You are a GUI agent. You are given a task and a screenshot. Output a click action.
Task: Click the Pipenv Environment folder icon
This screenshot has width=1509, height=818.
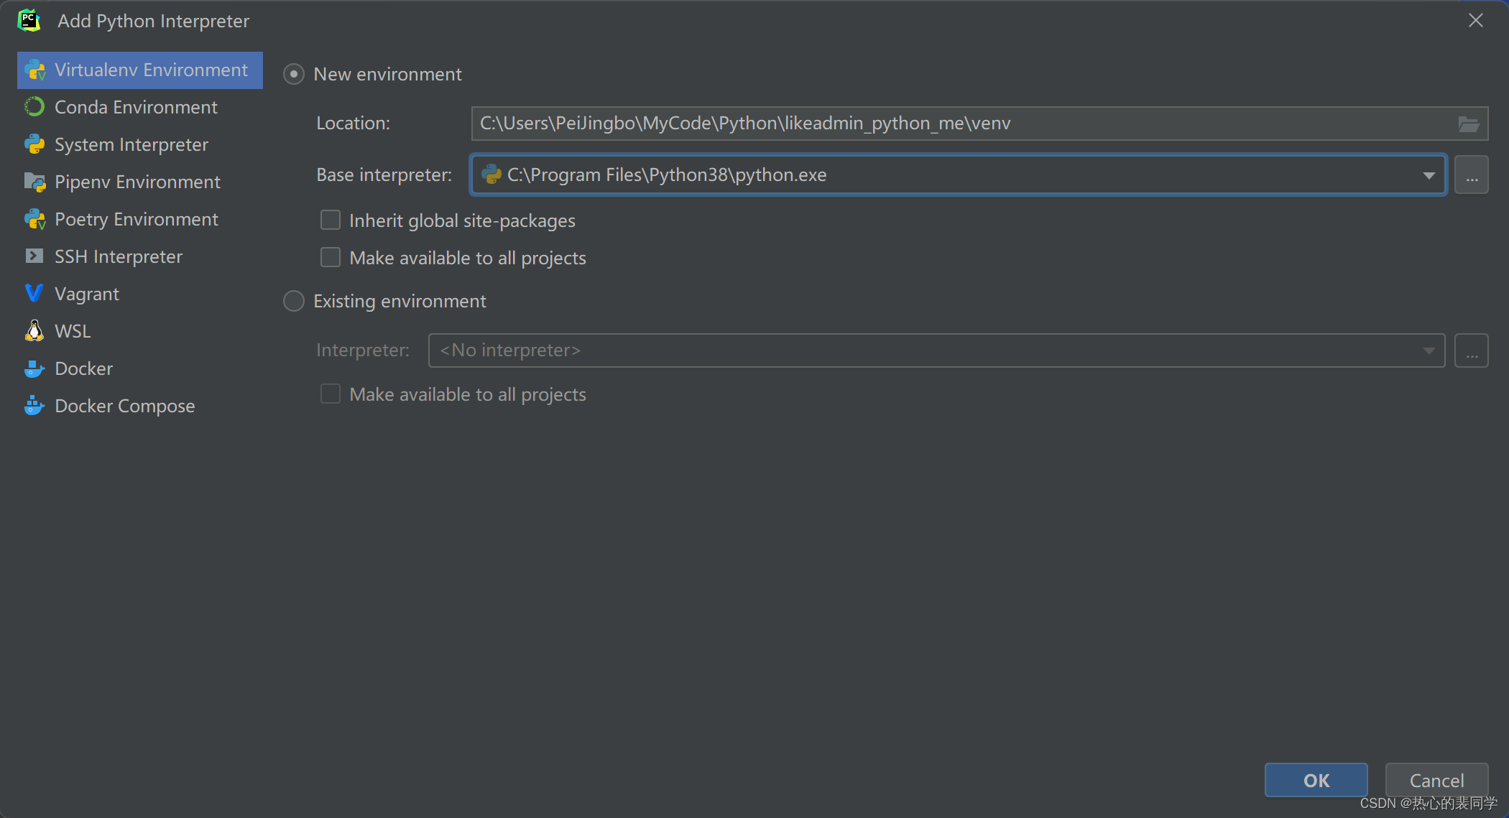(x=34, y=182)
